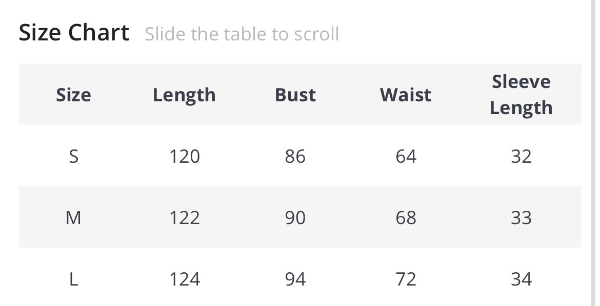Click the M size row label
The image size is (600, 306).
pos(73,218)
